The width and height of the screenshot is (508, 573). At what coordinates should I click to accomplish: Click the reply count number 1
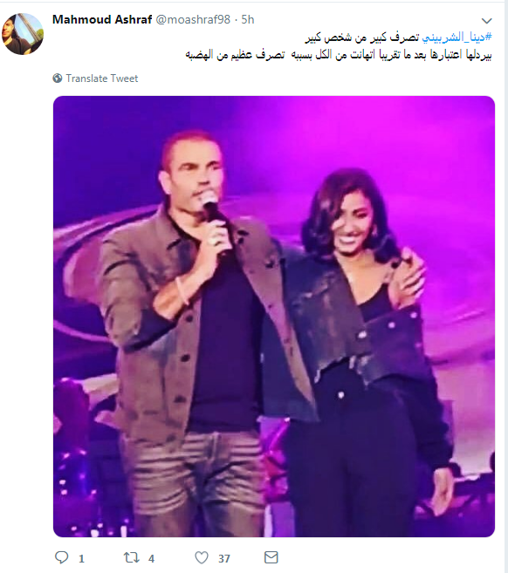coord(81,558)
